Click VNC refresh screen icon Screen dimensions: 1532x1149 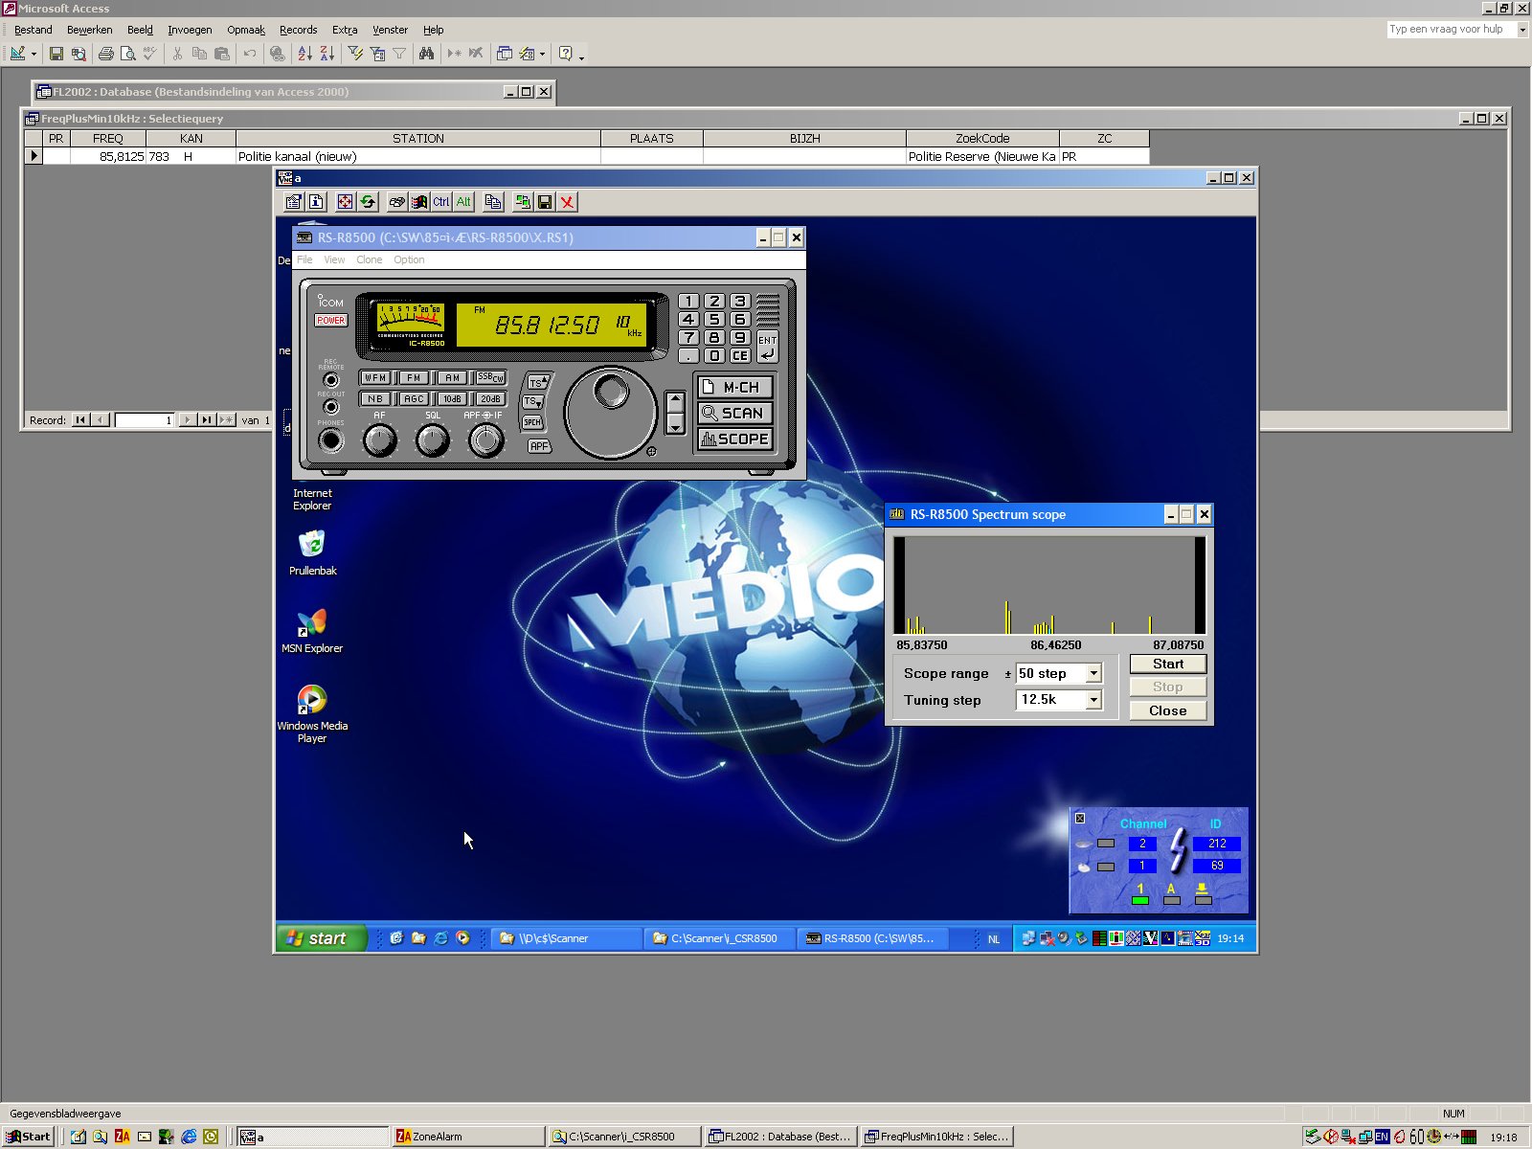[x=368, y=202]
